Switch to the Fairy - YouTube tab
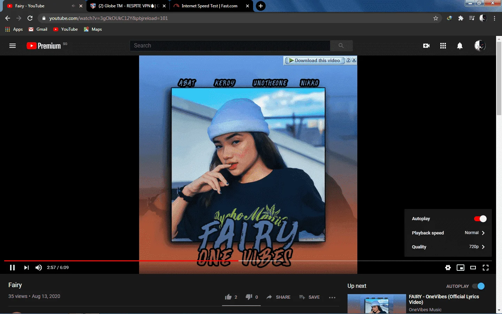Image resolution: width=502 pixels, height=314 pixels. pyautogui.click(x=44, y=6)
